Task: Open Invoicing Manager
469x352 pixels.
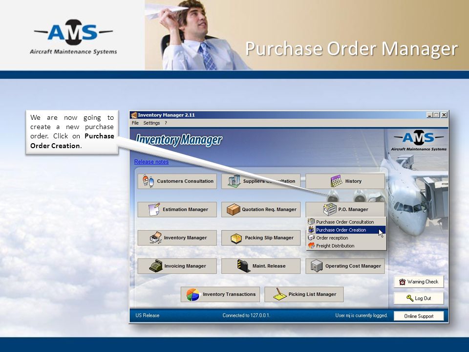Action: (x=177, y=266)
